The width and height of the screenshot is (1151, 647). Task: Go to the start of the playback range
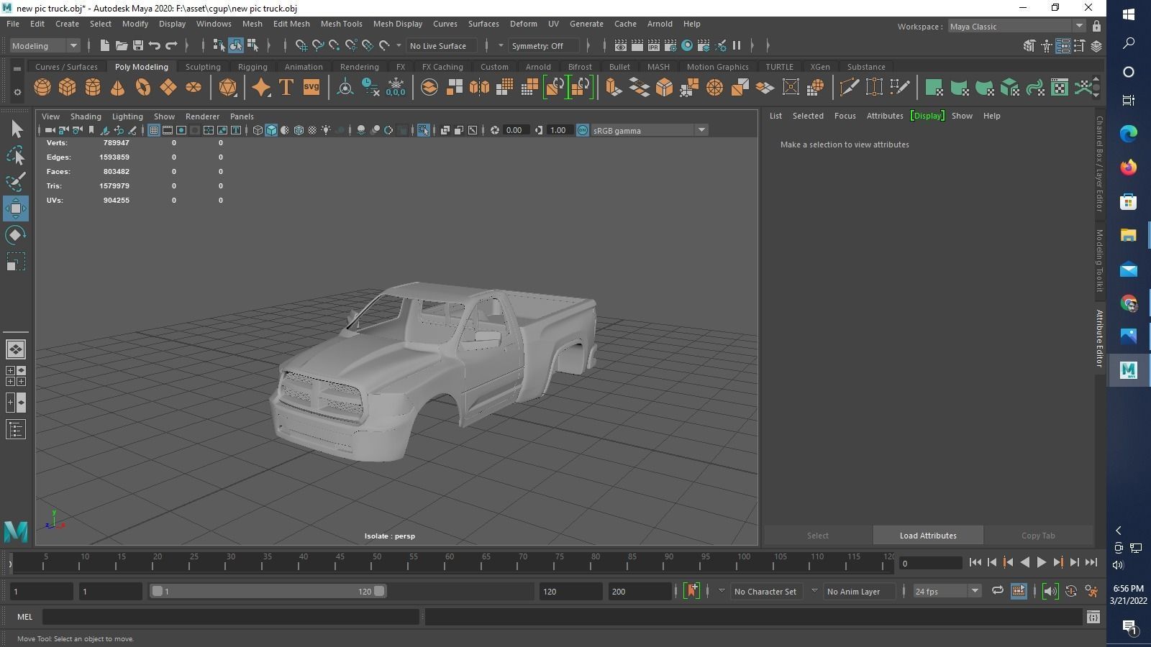tap(975, 563)
